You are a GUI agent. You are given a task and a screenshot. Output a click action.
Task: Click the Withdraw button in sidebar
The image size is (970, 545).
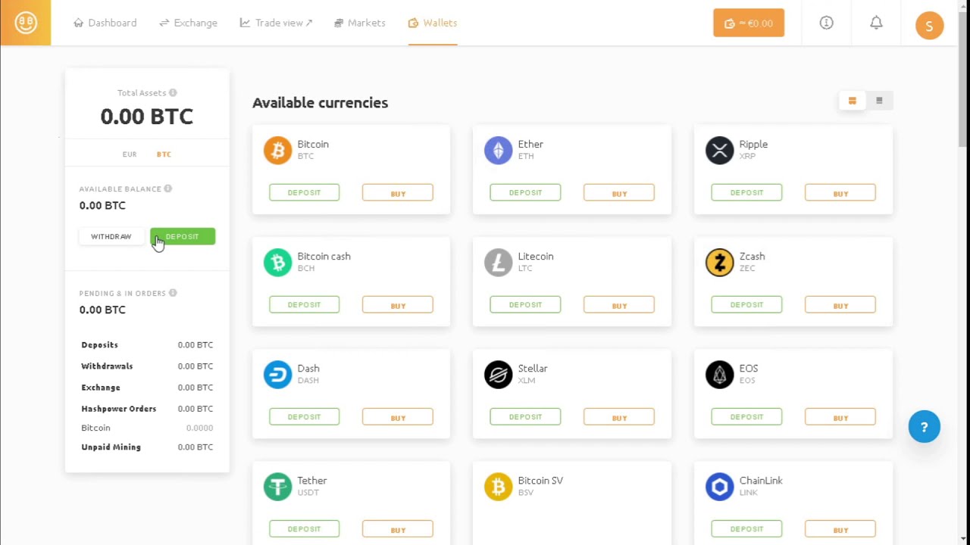pos(111,237)
